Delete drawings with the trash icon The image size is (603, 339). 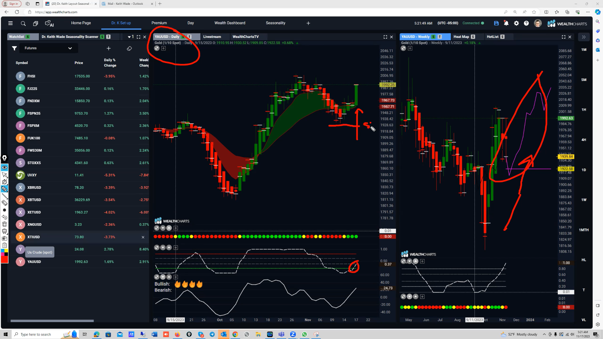pyautogui.click(x=4, y=224)
